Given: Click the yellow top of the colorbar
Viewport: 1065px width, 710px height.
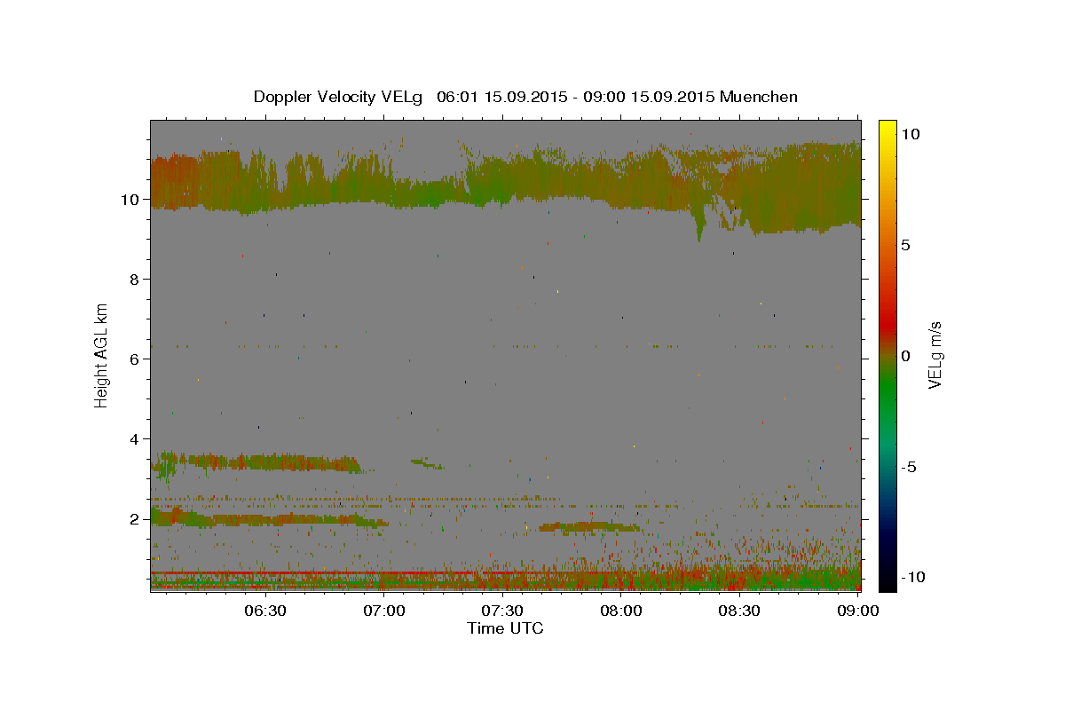Looking at the screenshot, I should [887, 125].
